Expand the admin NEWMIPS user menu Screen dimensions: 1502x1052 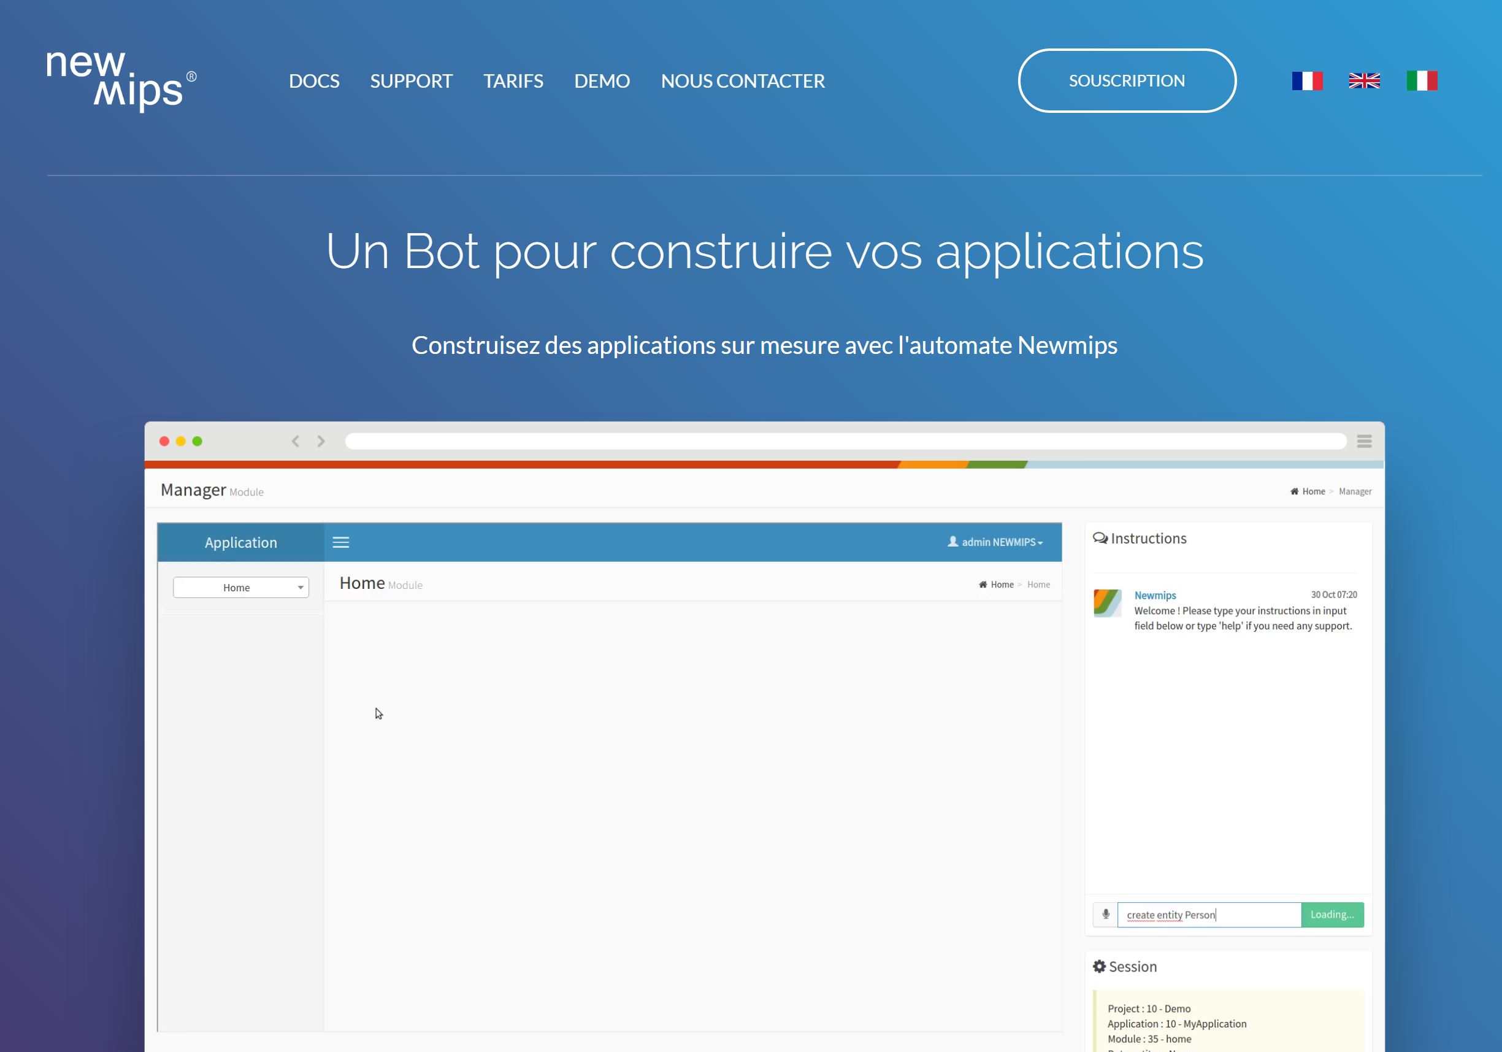tap(995, 542)
